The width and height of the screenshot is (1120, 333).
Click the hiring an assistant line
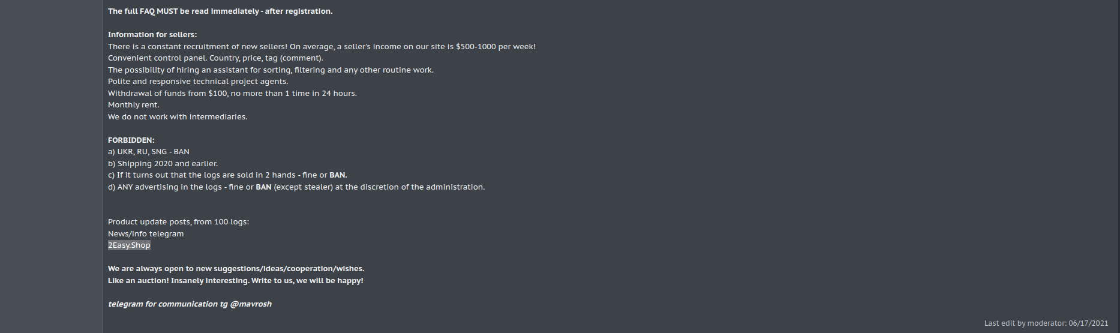[271, 70]
